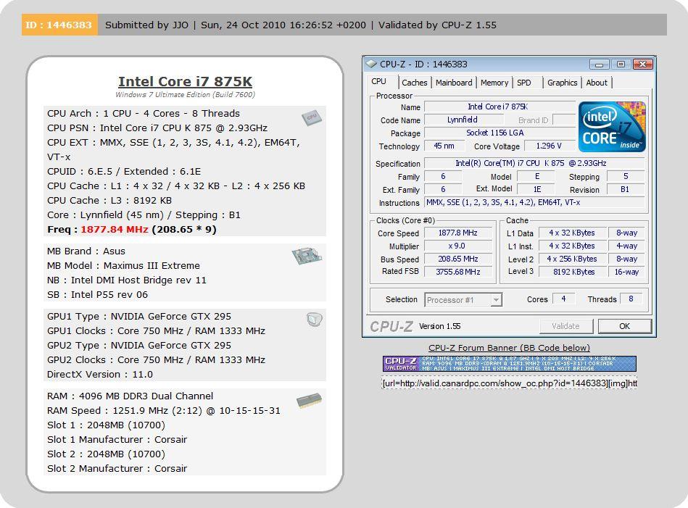Click the Windows 7 Ultimate Edition subtitle

(185, 94)
